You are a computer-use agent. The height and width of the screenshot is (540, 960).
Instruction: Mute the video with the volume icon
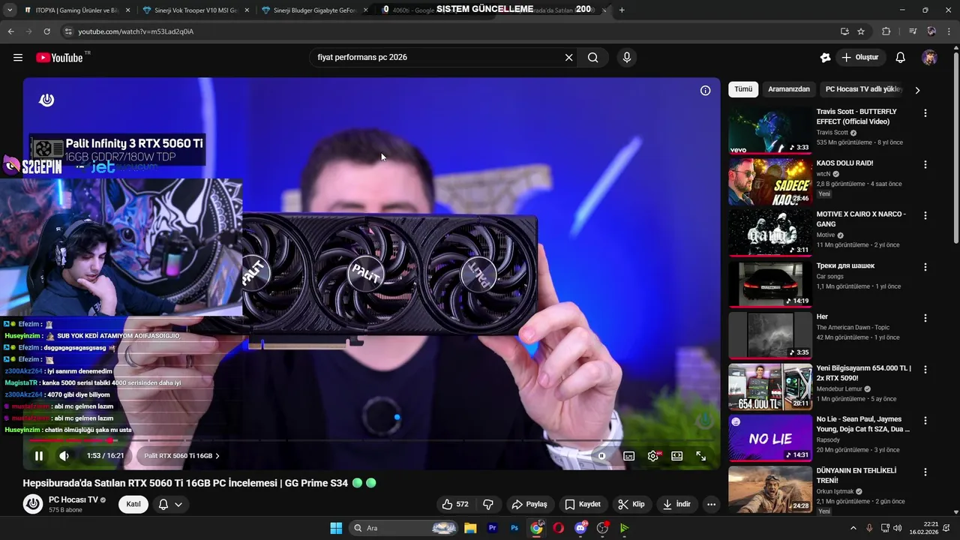coord(64,456)
